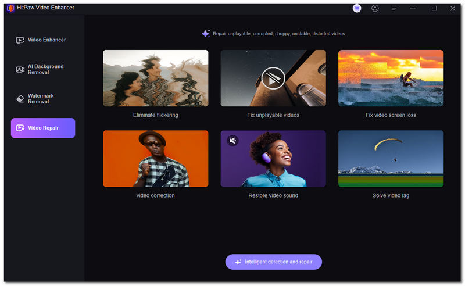Click the Fix unplayable videos label

[273, 115]
